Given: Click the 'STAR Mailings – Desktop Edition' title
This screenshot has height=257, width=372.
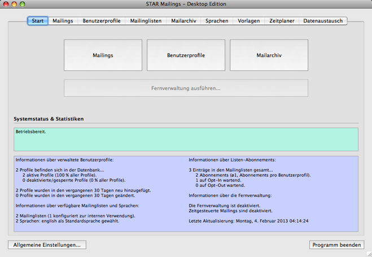Looking at the screenshot, I should (x=186, y=4).
